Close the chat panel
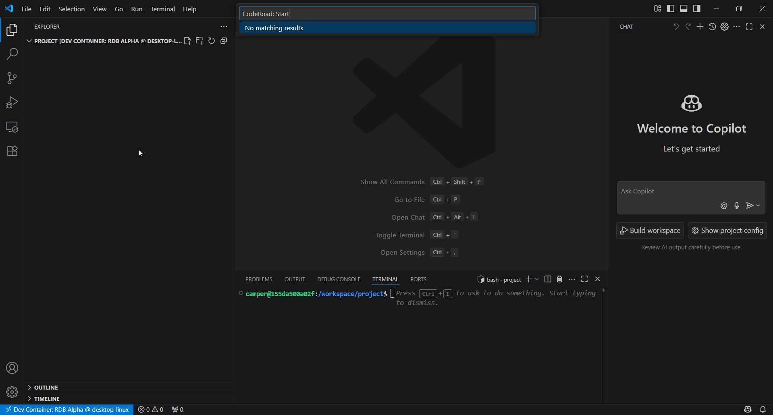773x415 pixels. coord(762,27)
